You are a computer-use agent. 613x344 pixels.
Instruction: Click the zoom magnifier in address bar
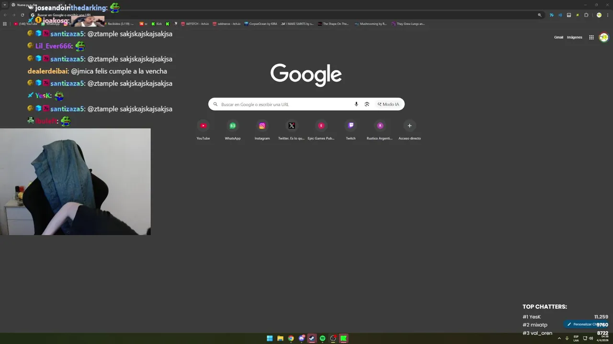coord(540,15)
